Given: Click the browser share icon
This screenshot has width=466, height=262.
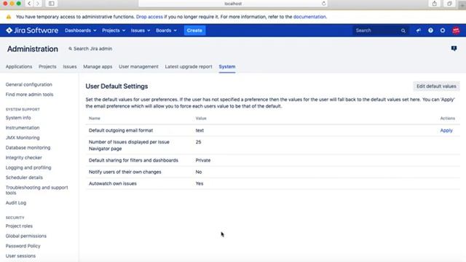Looking at the screenshot, I should tap(435, 4).
